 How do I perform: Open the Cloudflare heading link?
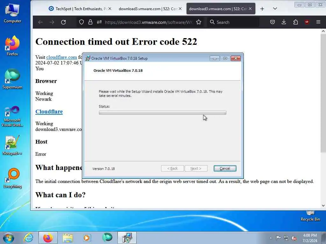click(49, 112)
